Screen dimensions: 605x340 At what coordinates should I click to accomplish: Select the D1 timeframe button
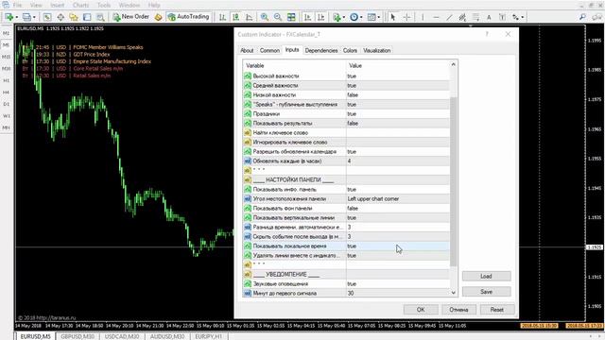[7, 104]
